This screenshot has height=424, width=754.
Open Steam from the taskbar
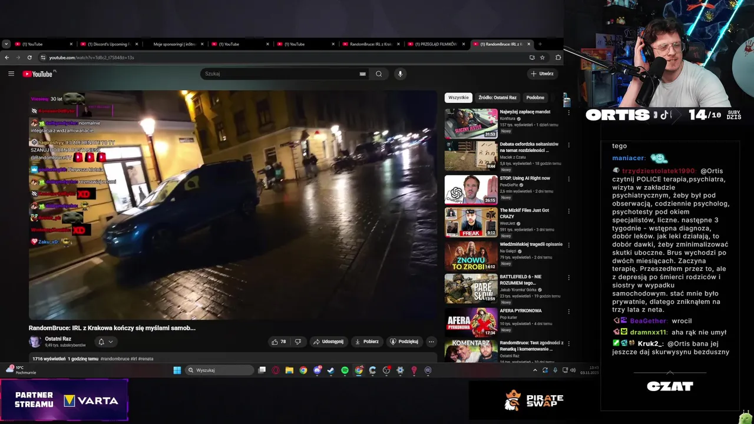330,370
